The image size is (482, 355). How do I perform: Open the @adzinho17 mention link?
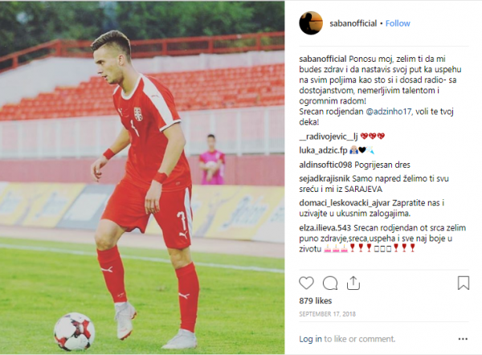pyautogui.click(x=389, y=112)
